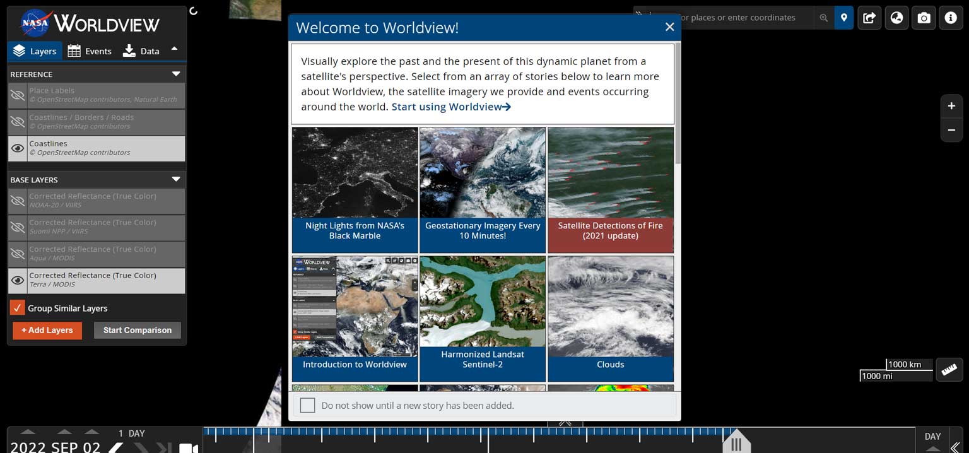The height and width of the screenshot is (453, 969).
Task: Uncheck Group Similar Layers
Action: pyautogui.click(x=17, y=308)
